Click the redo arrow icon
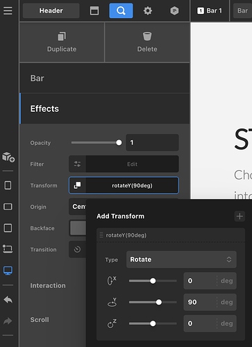This screenshot has width=252, height=347. pos(8,321)
